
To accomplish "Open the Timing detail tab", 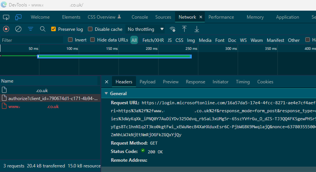I will (243, 82).
